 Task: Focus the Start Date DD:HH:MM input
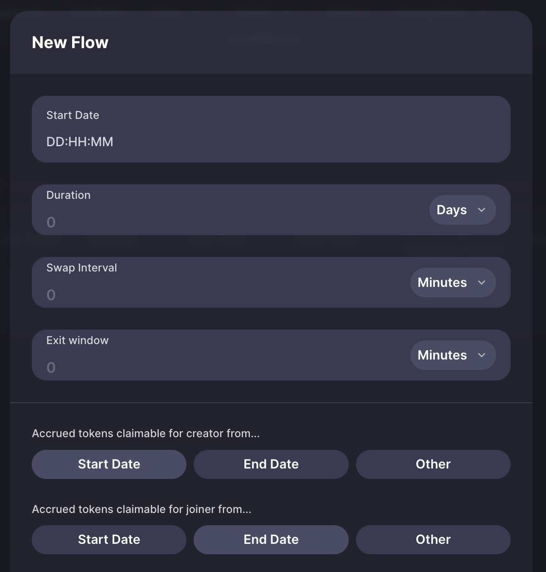(x=271, y=142)
